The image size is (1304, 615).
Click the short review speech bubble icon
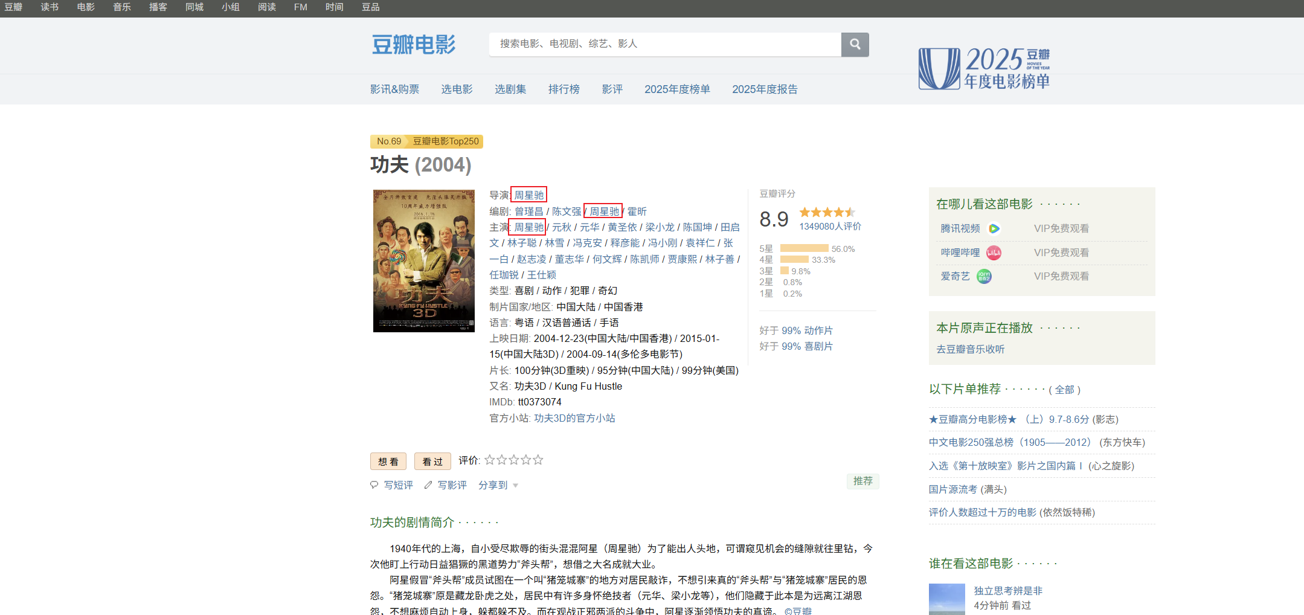coord(374,485)
